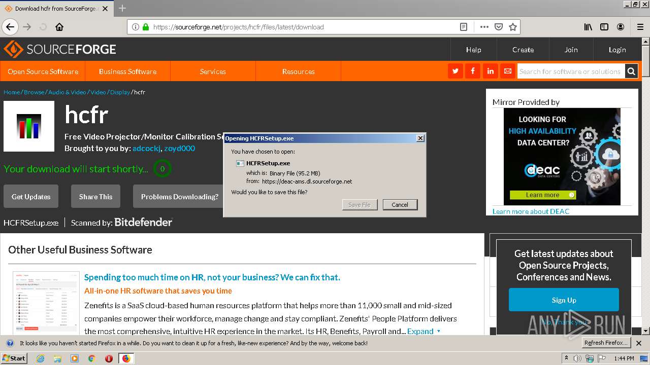650x365 pixels.
Task: Click the Display breadcrumb link
Action: (120, 92)
